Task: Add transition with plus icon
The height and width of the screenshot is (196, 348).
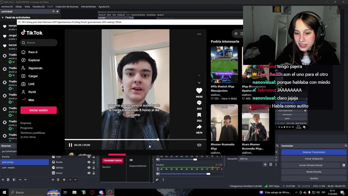Action: point(265,164)
